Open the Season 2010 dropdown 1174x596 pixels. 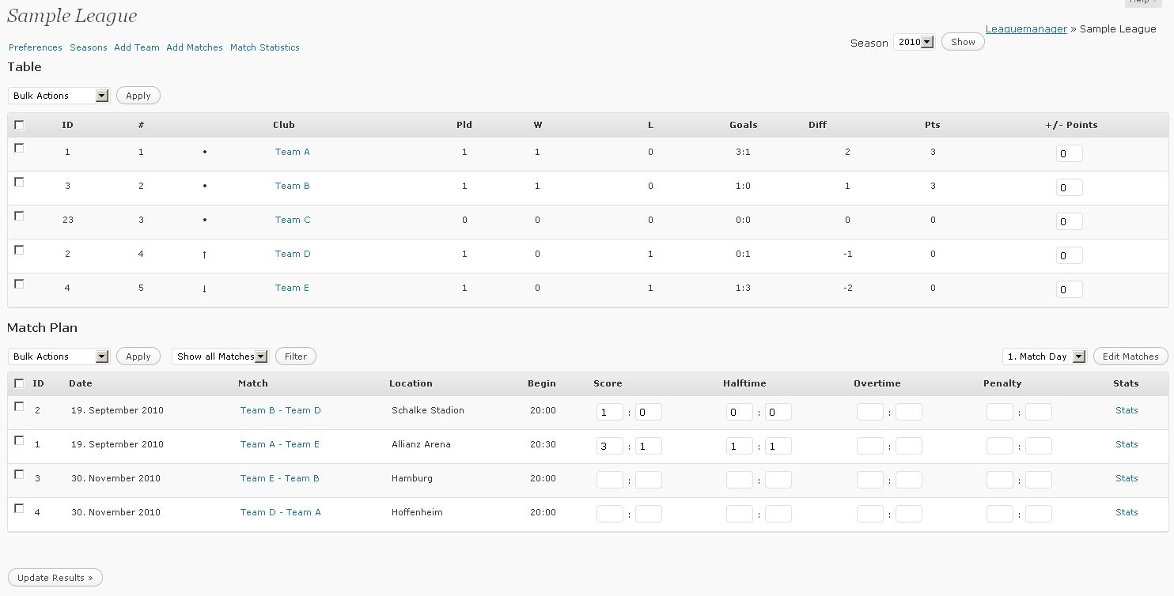pos(914,43)
